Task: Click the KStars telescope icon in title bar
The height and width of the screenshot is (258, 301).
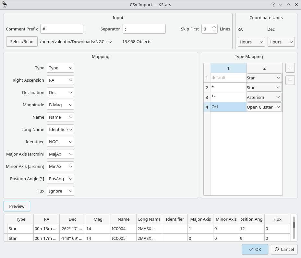Action: pyautogui.click(x=5, y=5)
